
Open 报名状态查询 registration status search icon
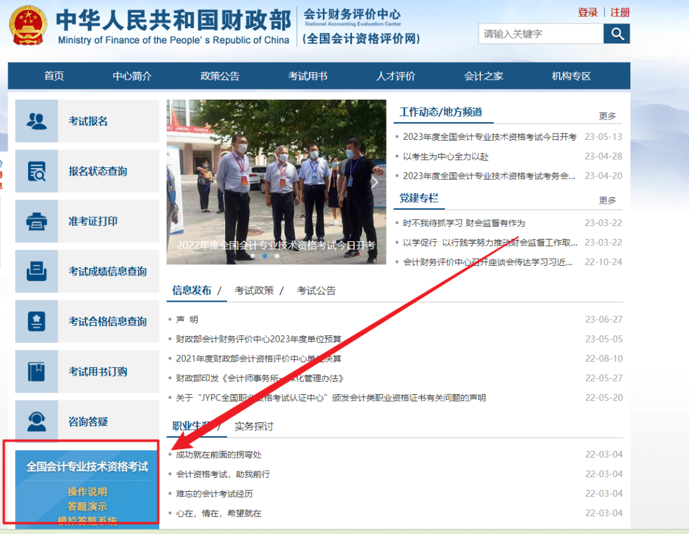(x=36, y=171)
